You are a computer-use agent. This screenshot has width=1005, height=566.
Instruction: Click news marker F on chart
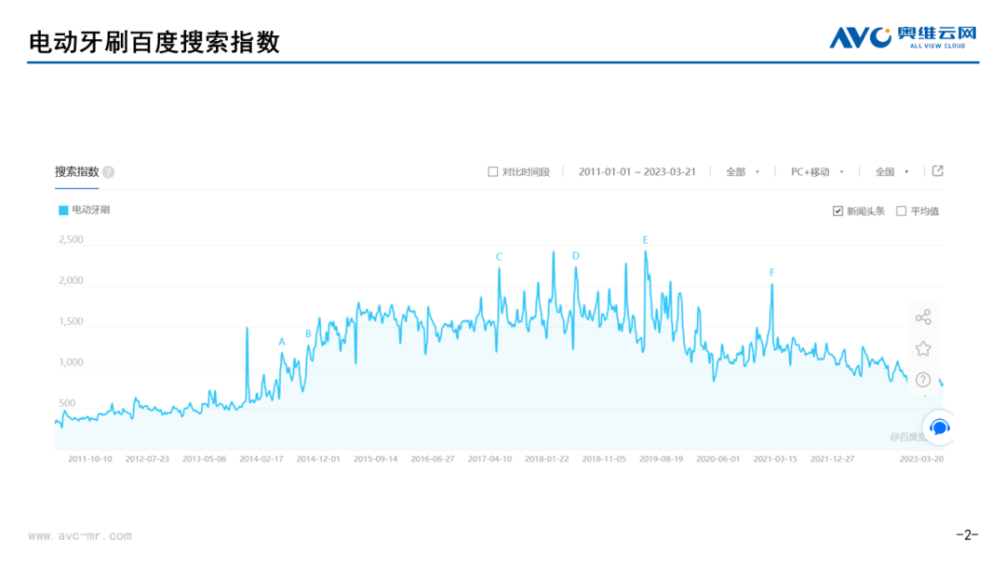pyautogui.click(x=771, y=273)
